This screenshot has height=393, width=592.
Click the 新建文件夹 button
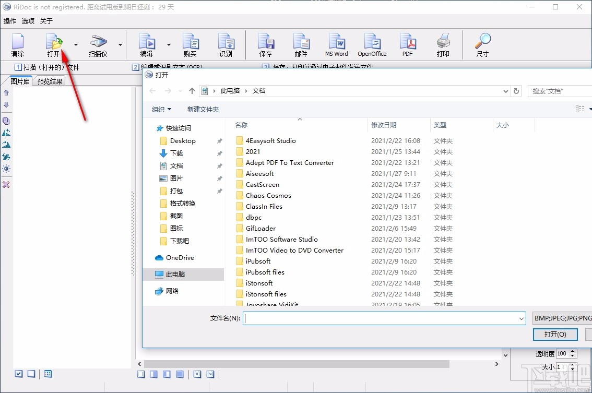[203, 109]
